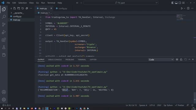Create a new folder in Explorer
This screenshot has height=110, width=196.
(18, 8)
